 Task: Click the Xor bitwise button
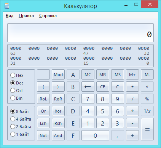pyautogui.click(x=58, y=111)
